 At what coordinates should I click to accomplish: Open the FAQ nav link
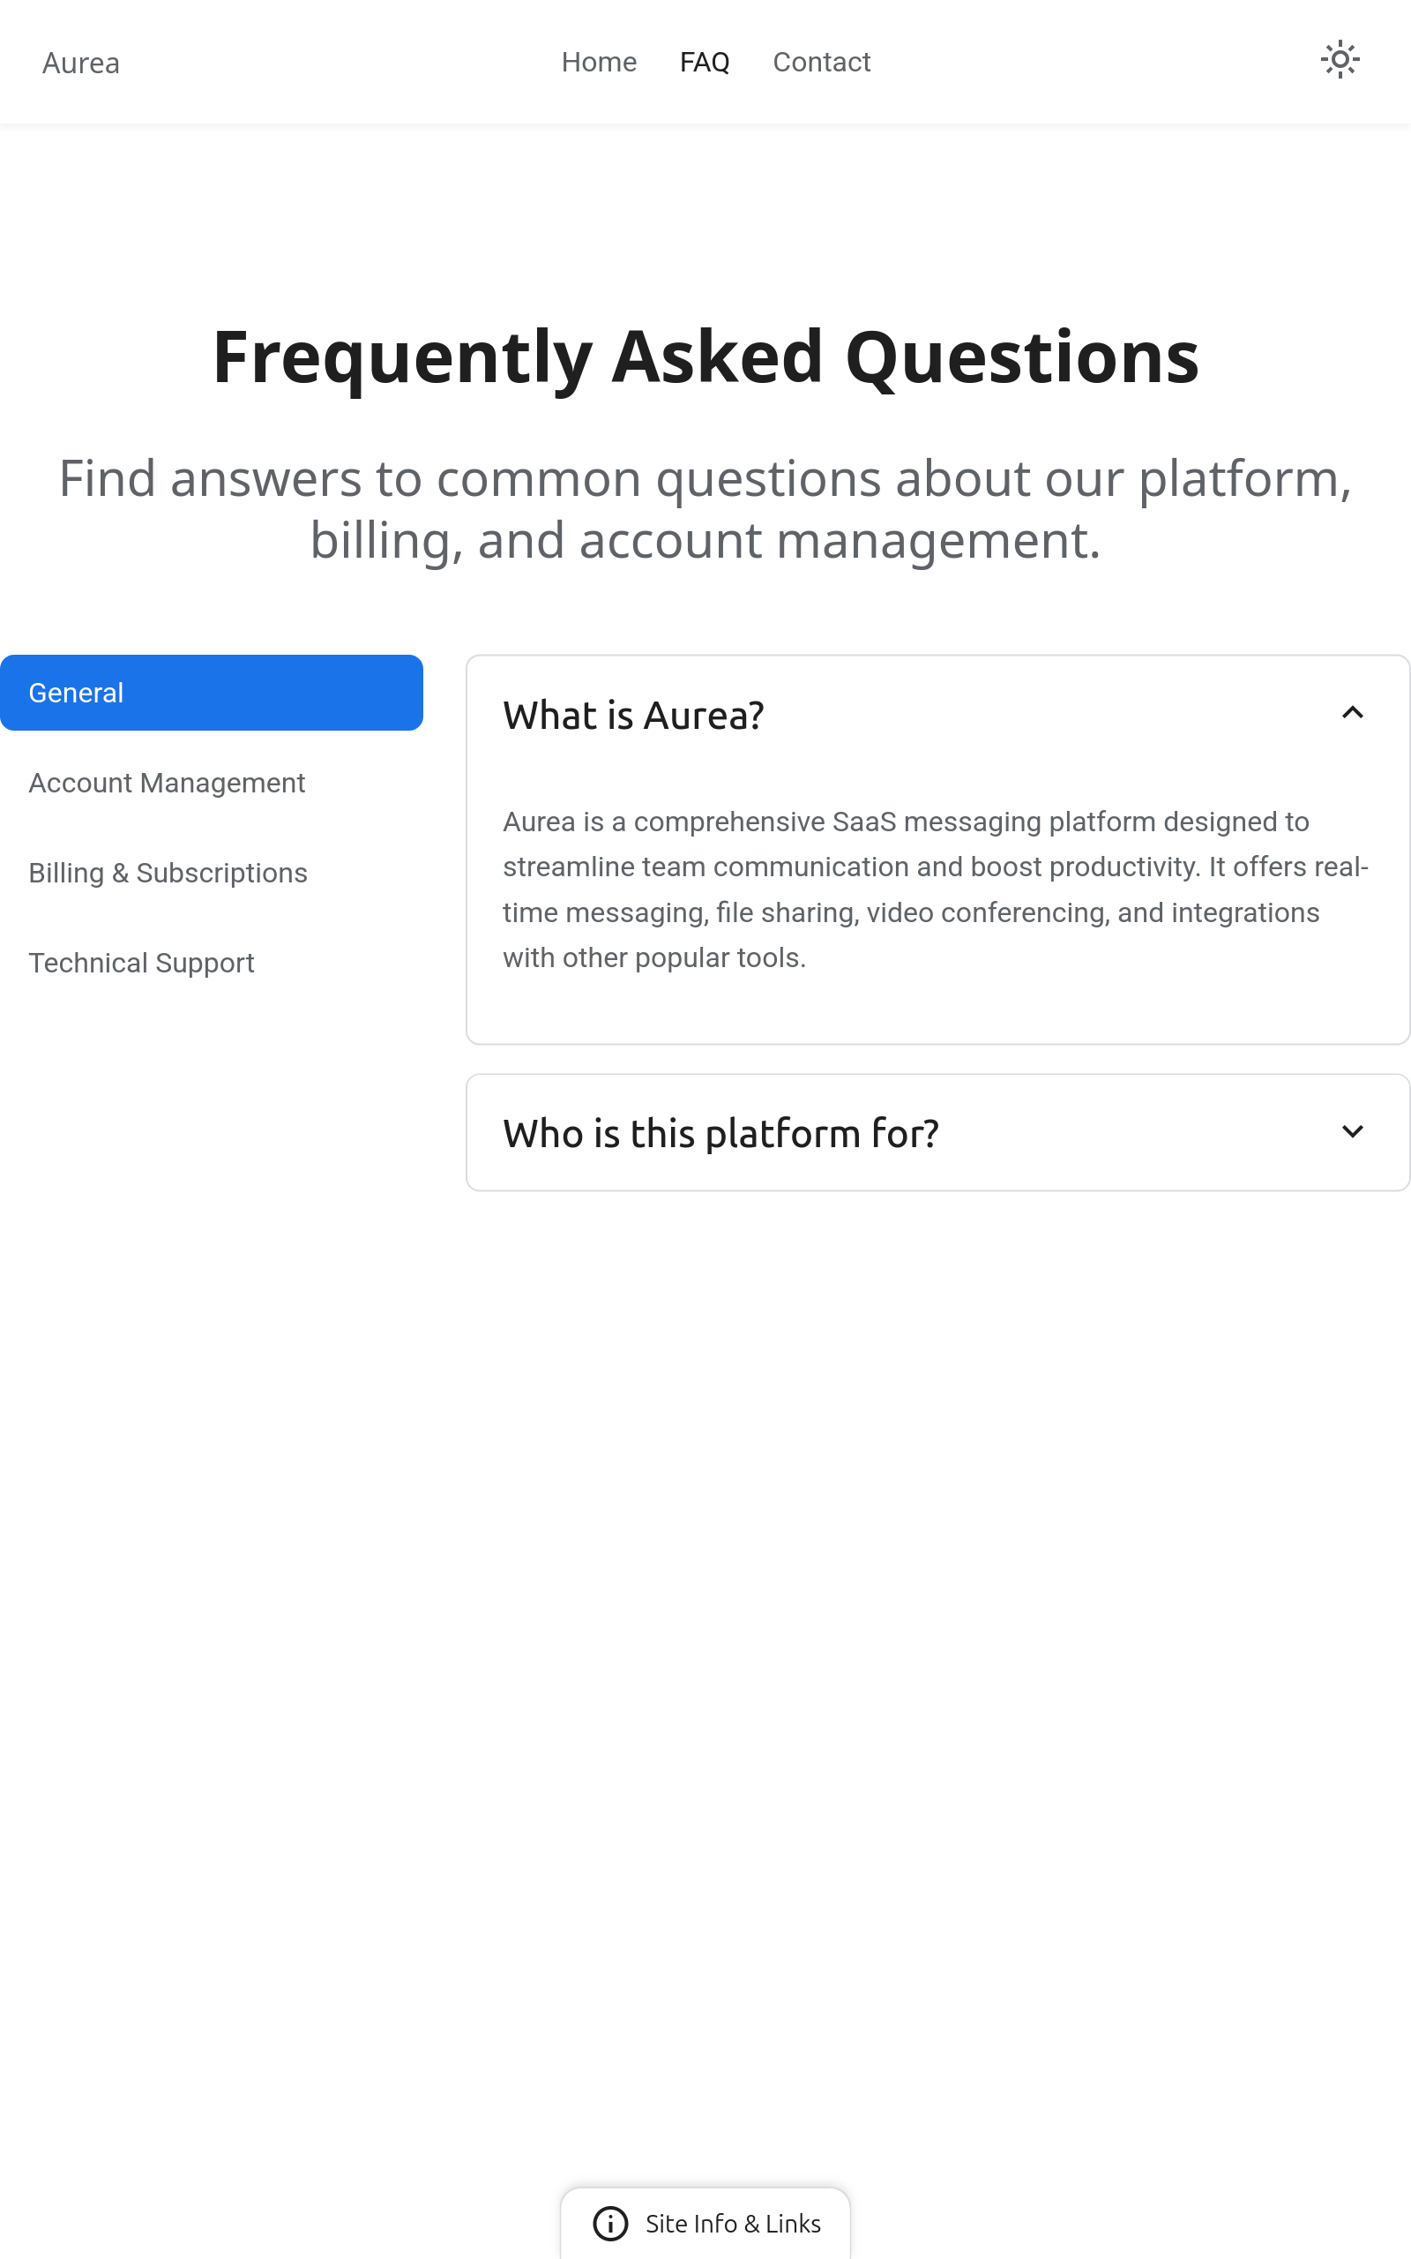click(704, 63)
